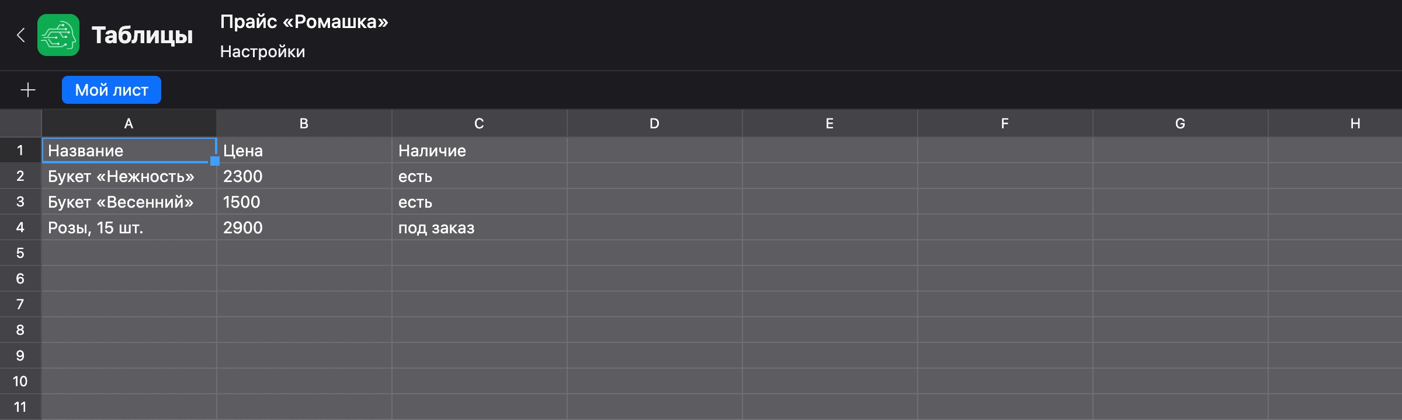Select column G header

[x=1180, y=123]
